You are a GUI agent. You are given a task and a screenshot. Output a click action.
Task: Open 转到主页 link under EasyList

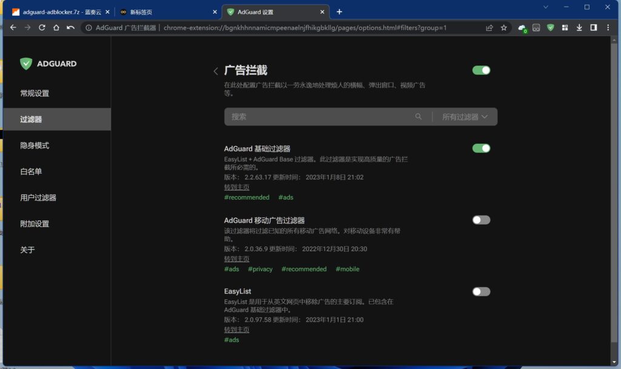click(x=237, y=330)
